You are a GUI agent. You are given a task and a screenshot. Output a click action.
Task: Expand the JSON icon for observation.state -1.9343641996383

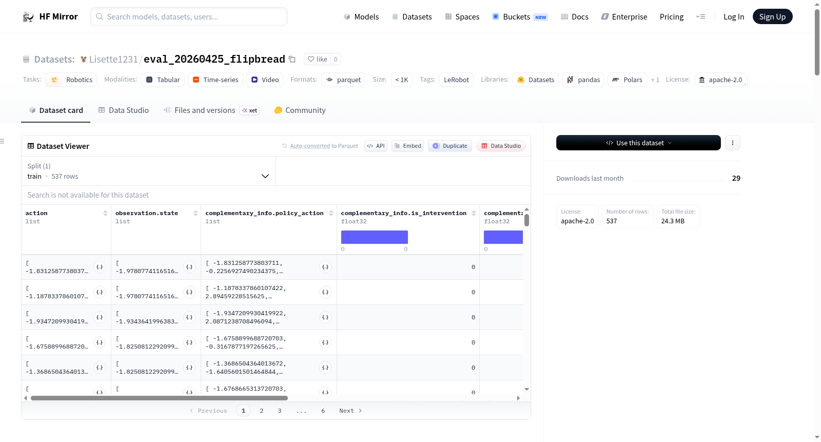pos(189,317)
